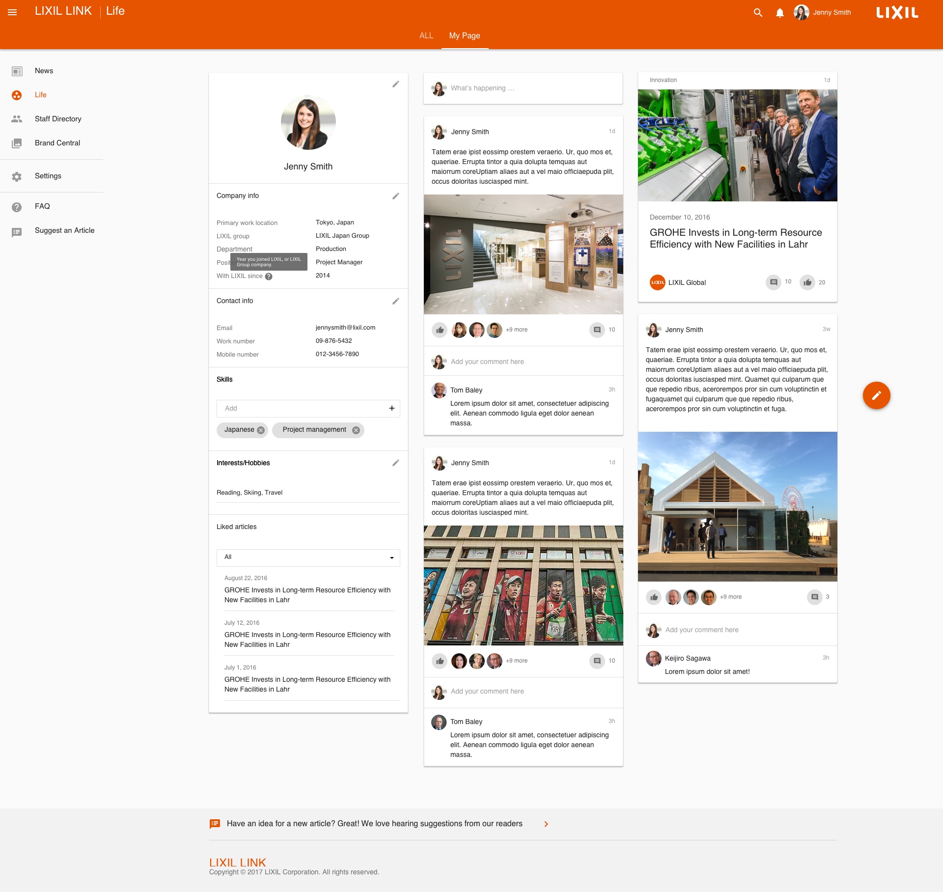The image size is (943, 892).
Task: Open Keijiro Sagawa's profile
Action: pyautogui.click(x=688, y=658)
